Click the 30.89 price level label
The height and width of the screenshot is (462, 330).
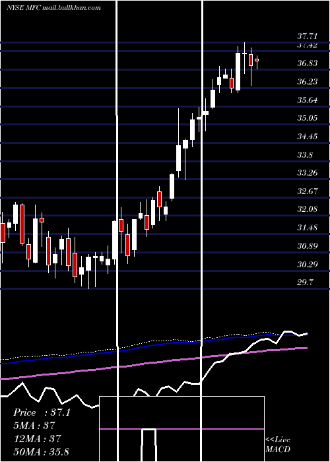(x=308, y=246)
